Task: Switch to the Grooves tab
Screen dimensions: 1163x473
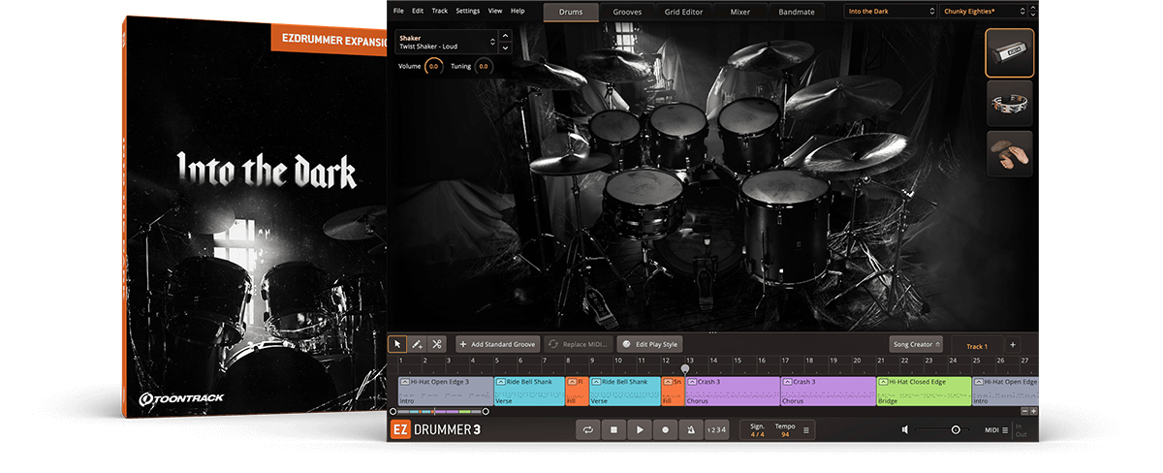Action: [x=627, y=12]
